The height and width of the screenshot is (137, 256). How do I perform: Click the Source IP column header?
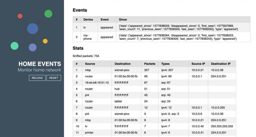198,64
